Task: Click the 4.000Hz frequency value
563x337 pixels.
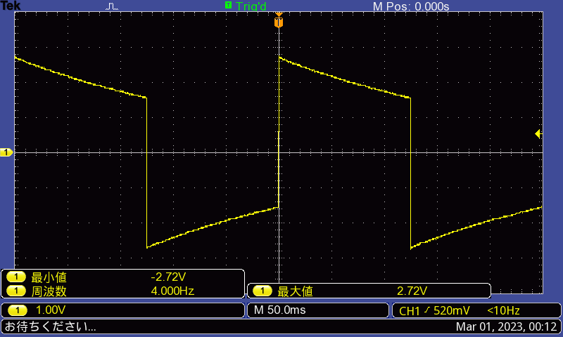Action: [x=172, y=291]
